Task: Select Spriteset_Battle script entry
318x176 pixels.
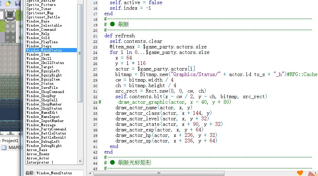Action: (x=43, y=17)
